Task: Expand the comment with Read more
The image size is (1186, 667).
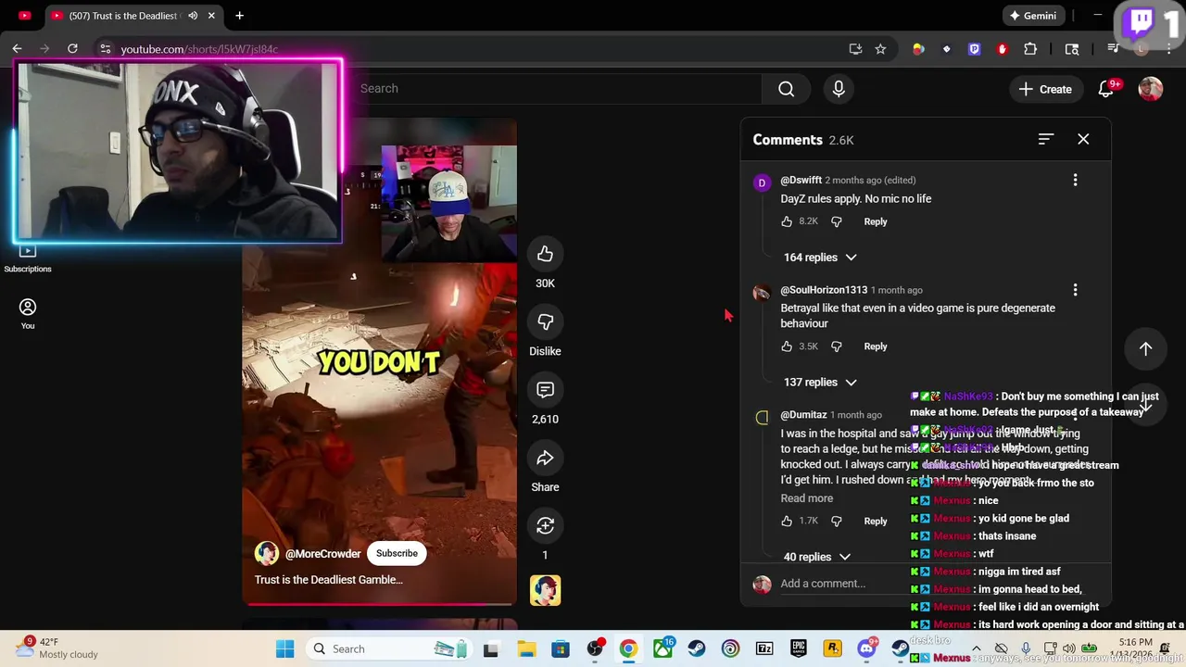Action: 806,498
